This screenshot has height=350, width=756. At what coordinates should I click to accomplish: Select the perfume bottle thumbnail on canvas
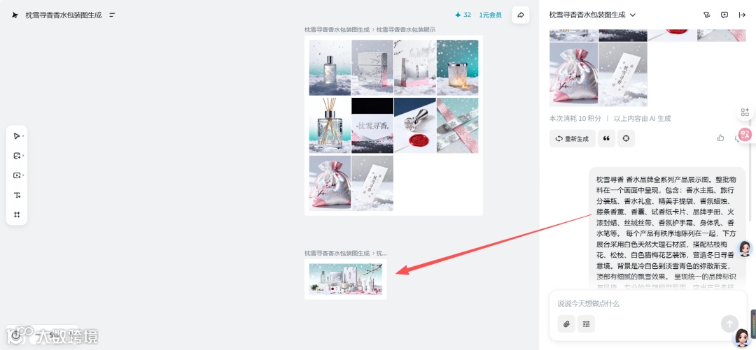[330, 67]
